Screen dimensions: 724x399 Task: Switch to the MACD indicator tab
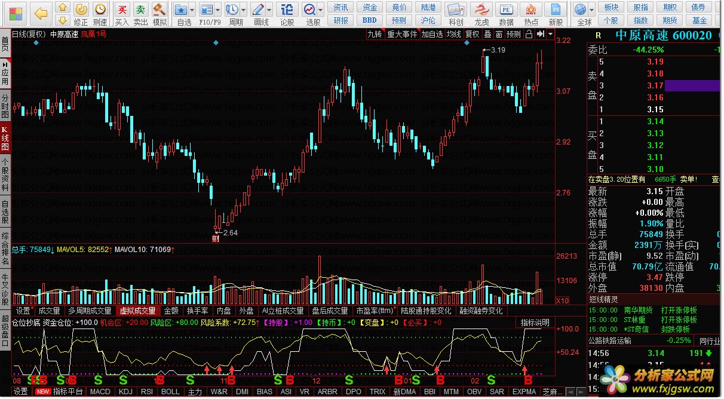pos(100,392)
